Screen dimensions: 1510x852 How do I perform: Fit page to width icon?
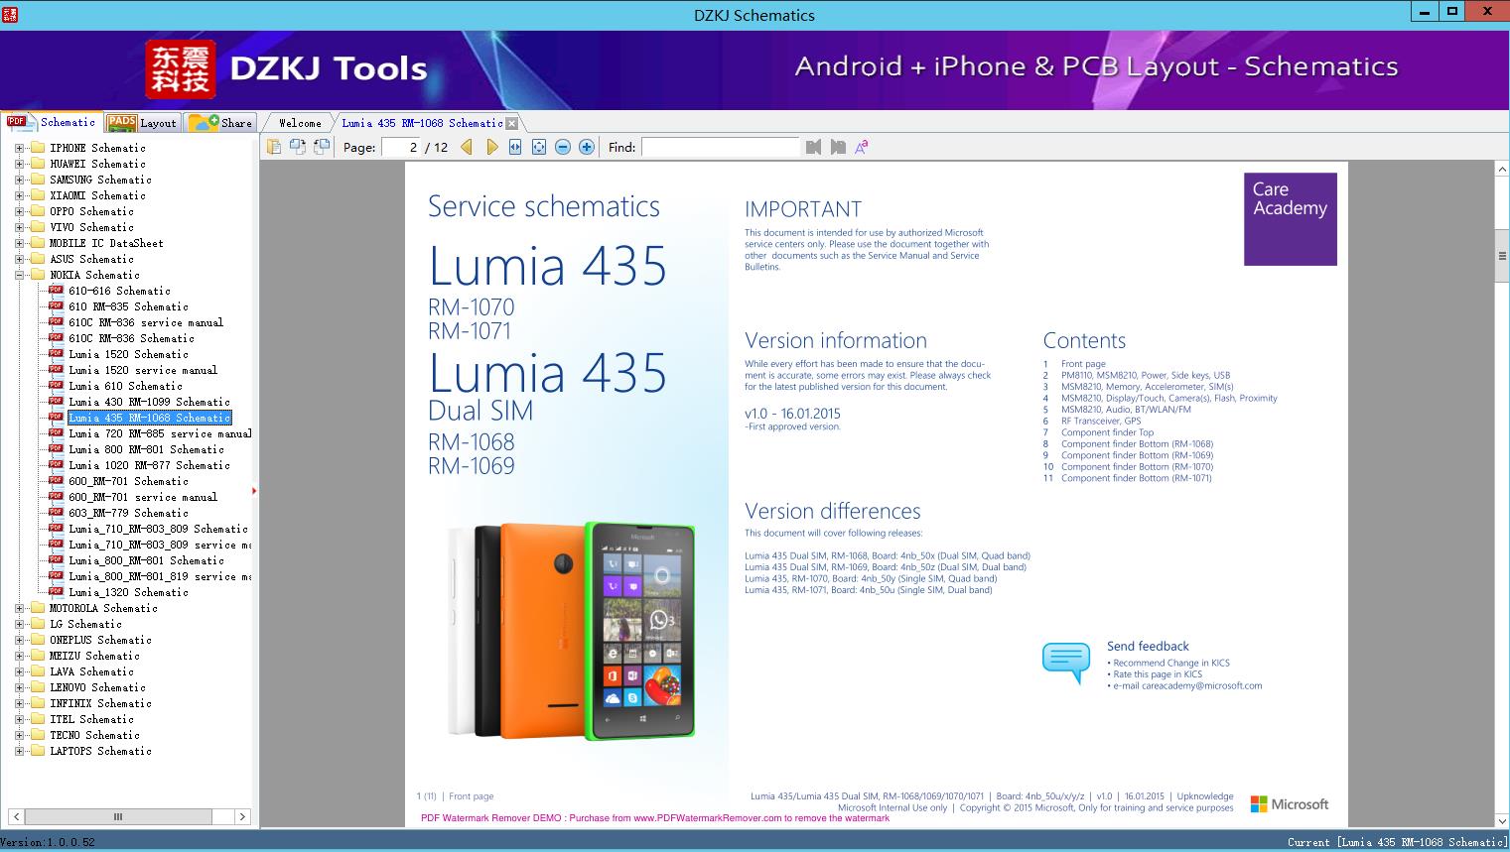[515, 147]
